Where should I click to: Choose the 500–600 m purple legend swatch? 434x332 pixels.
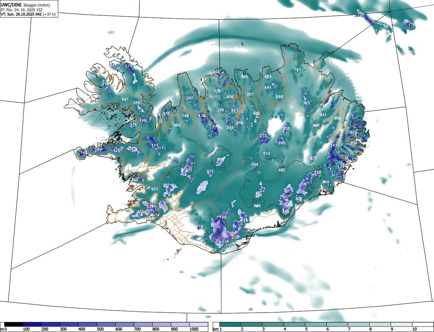click(106, 325)
